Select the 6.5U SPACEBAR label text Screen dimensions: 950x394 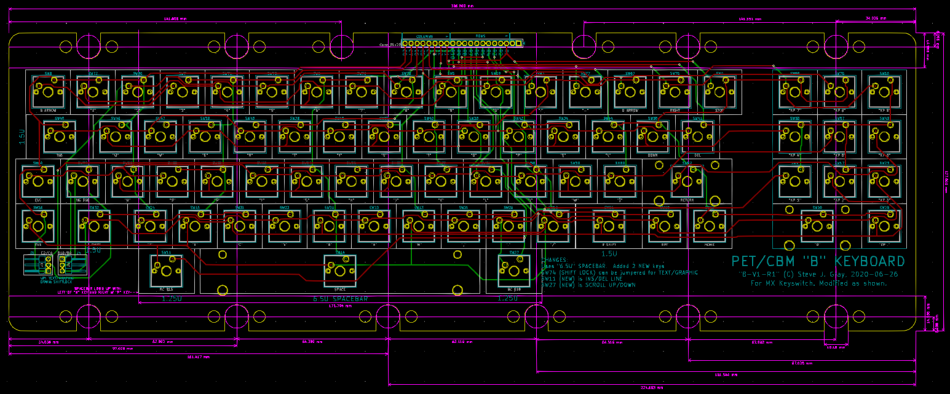click(340, 299)
